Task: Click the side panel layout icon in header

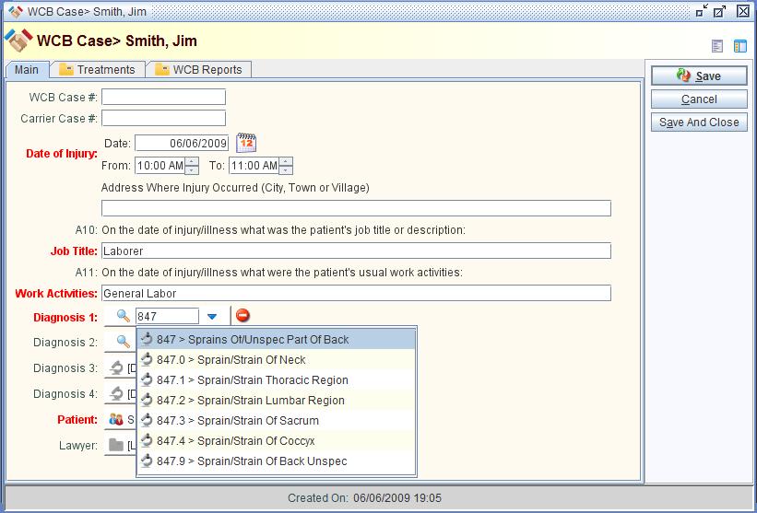Action: [740, 46]
